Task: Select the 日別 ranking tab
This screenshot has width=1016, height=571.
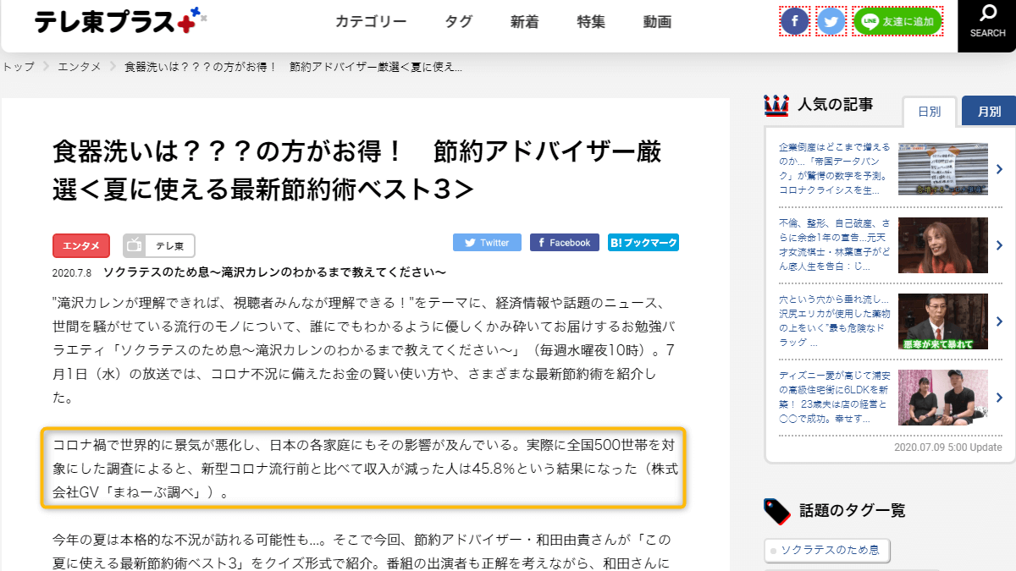Action: point(929,111)
